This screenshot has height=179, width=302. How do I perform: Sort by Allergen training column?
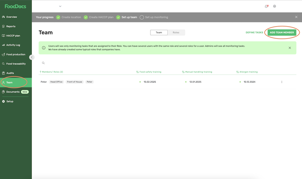pyautogui.click(x=247, y=72)
